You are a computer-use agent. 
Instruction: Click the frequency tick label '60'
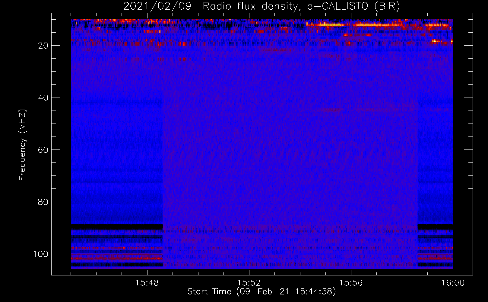[43, 150]
